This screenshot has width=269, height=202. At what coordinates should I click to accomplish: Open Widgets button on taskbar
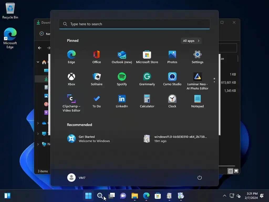[7, 196]
